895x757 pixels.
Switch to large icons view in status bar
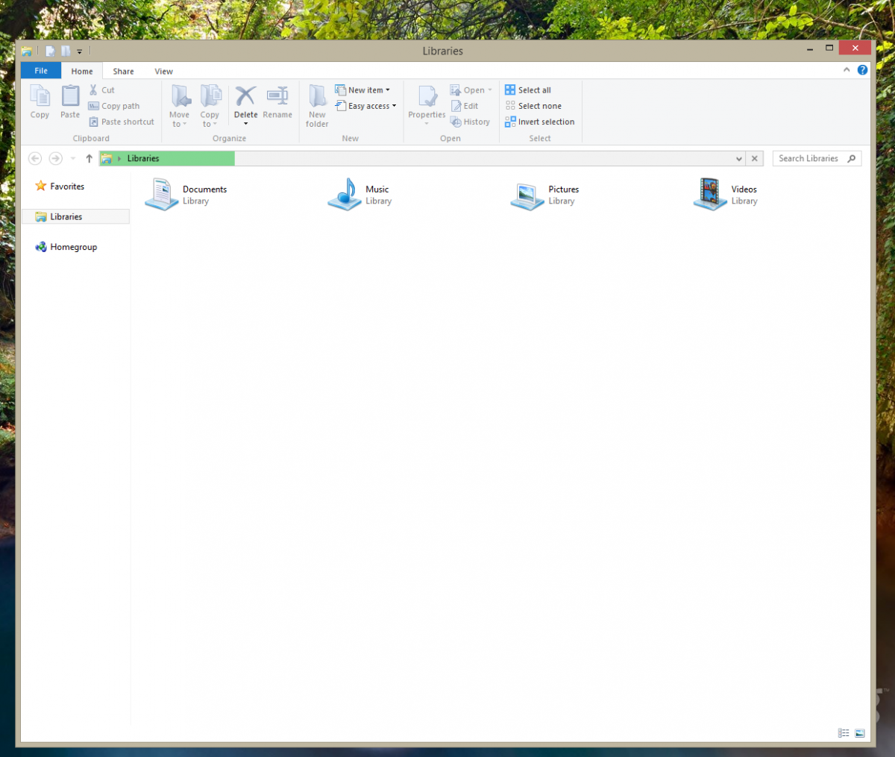click(x=860, y=733)
